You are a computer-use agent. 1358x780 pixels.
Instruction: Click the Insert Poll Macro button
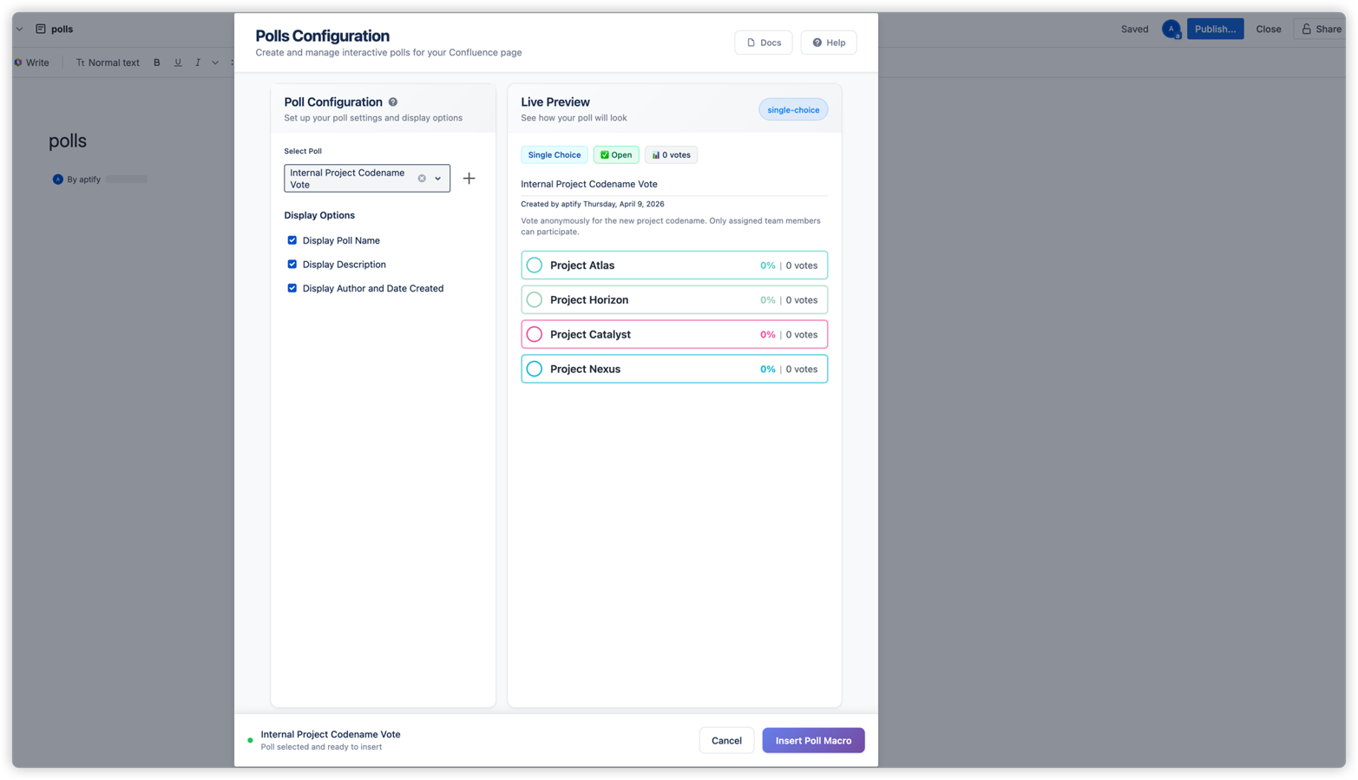(812, 740)
